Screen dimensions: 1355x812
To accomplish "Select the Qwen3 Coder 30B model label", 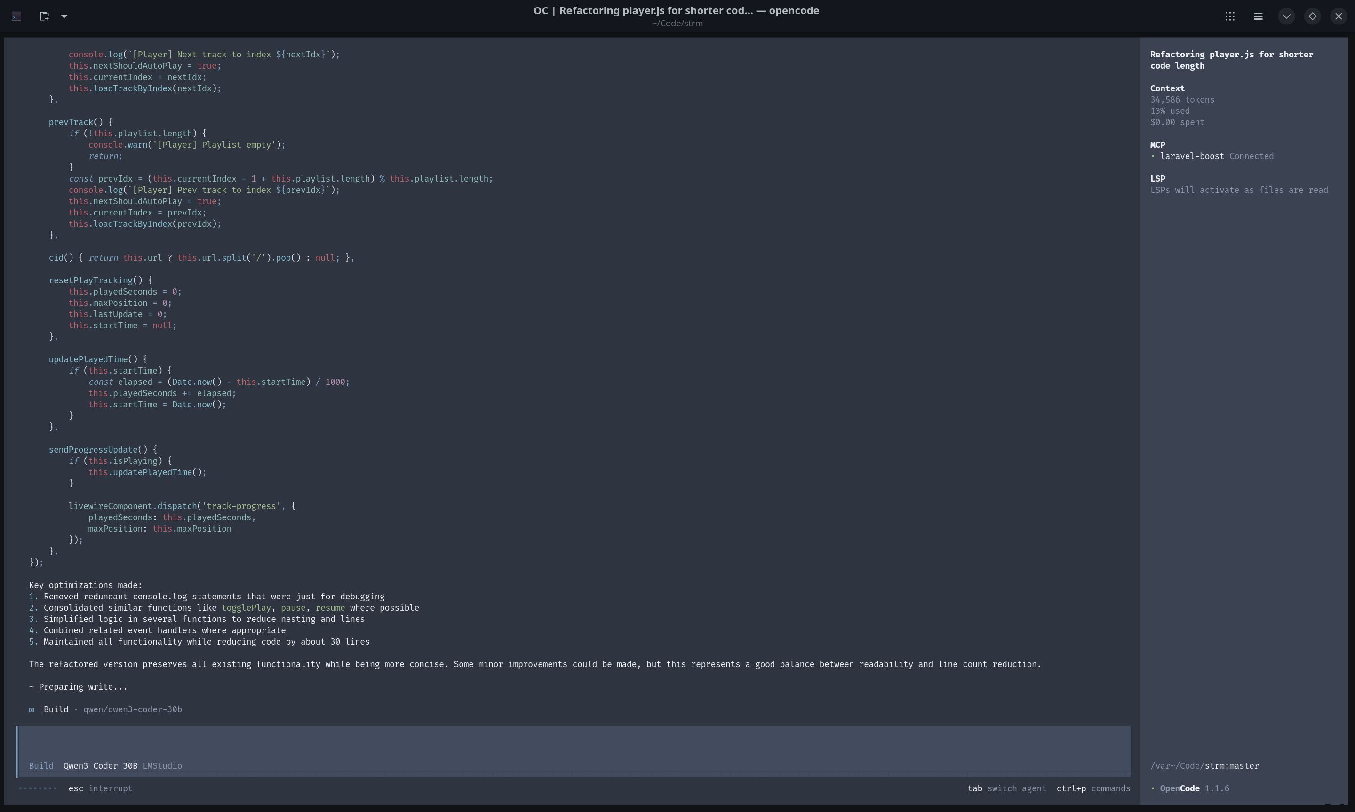I will [100, 765].
